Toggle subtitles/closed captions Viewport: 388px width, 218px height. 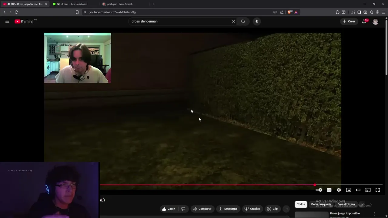pyautogui.click(x=329, y=190)
